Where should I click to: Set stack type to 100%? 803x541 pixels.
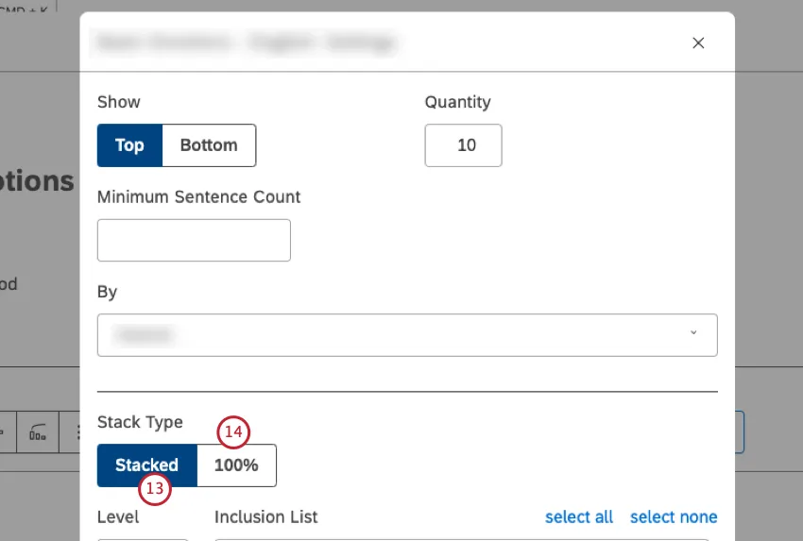pyautogui.click(x=236, y=465)
